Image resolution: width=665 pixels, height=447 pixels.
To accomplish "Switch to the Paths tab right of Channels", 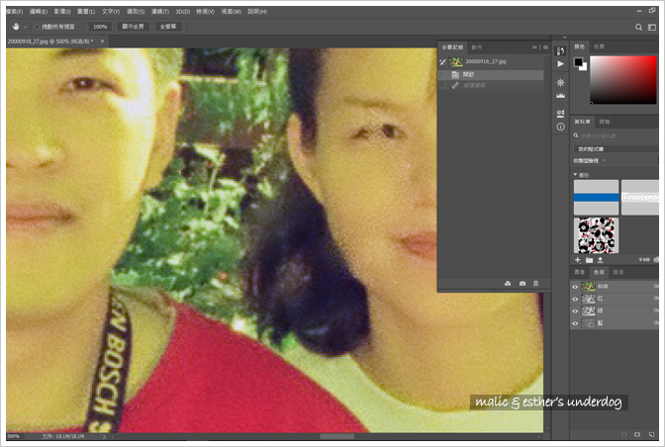I will pyautogui.click(x=618, y=272).
